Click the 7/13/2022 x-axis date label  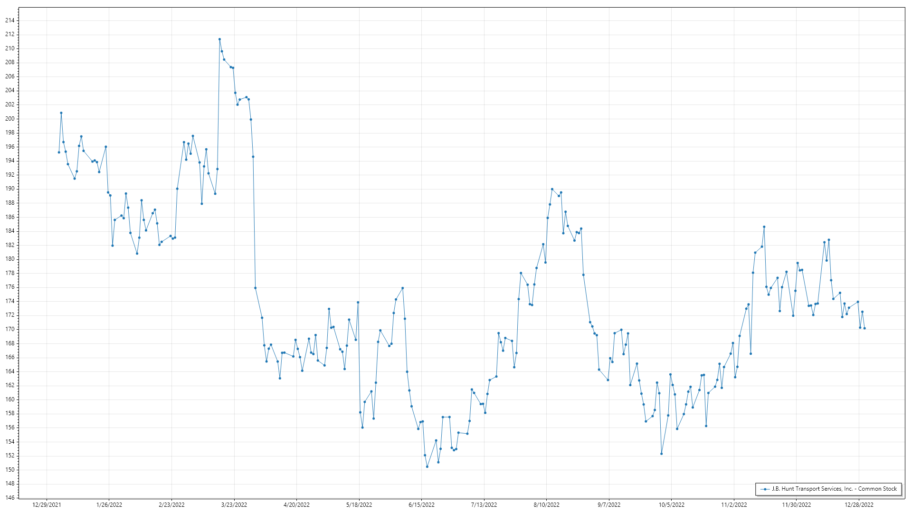(484, 505)
